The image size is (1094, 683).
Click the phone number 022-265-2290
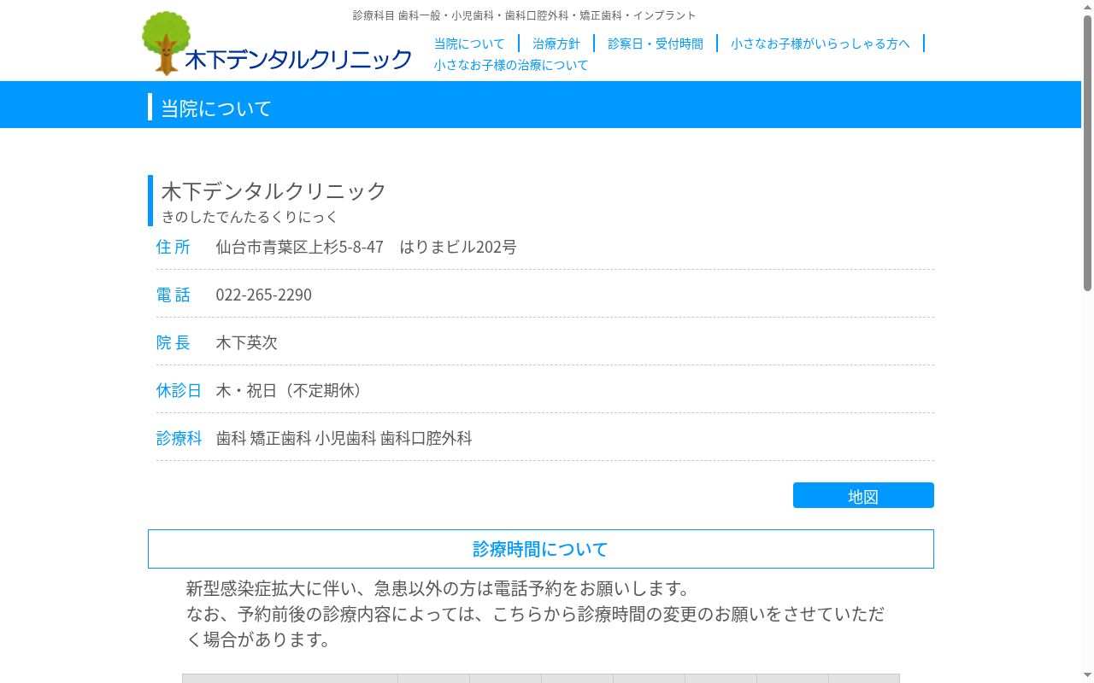coord(263,295)
